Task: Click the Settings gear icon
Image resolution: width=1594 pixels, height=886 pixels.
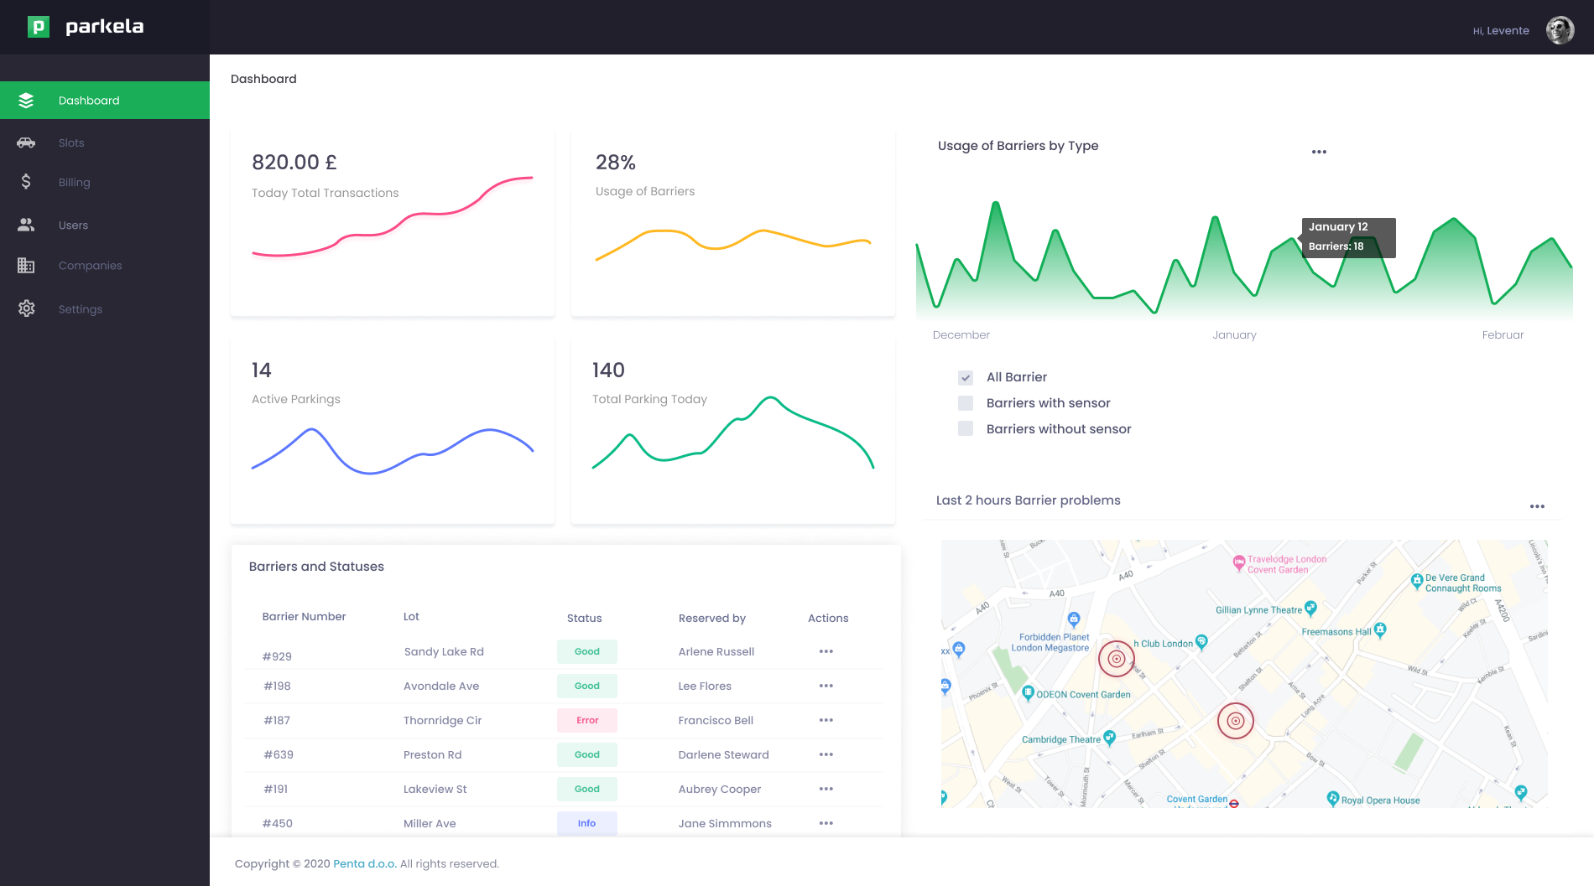Action: pos(26,308)
